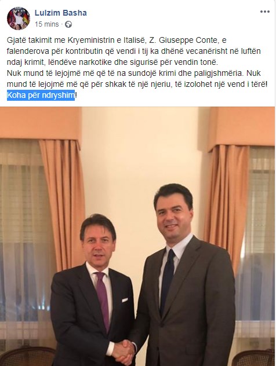The width and height of the screenshot is (276, 366).
Task: Click the Lulzim Basha name link
Action: coord(61,13)
